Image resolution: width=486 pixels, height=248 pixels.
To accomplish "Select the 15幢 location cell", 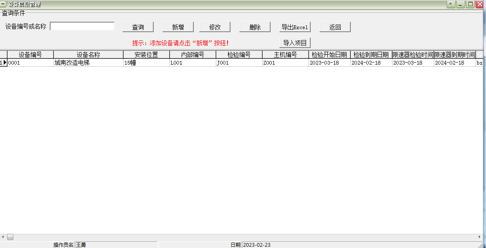I will point(146,63).
